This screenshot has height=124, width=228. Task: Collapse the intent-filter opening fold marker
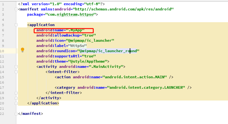(x=16, y=72)
